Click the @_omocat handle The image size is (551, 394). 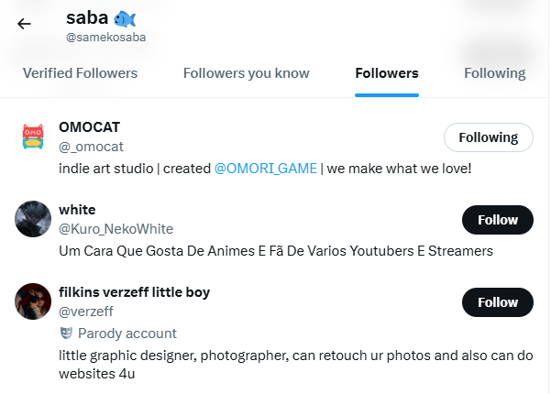point(91,147)
